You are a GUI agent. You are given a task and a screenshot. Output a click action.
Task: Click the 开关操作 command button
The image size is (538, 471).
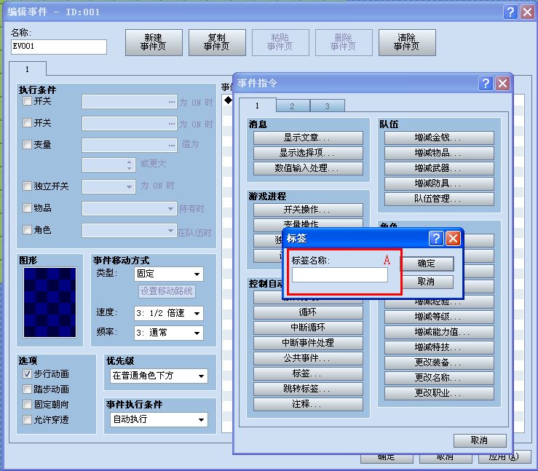[x=308, y=210]
